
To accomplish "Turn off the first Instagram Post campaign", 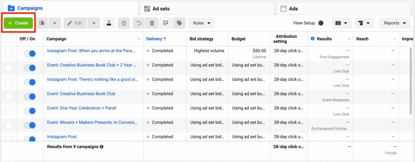I will click(x=30, y=53).
